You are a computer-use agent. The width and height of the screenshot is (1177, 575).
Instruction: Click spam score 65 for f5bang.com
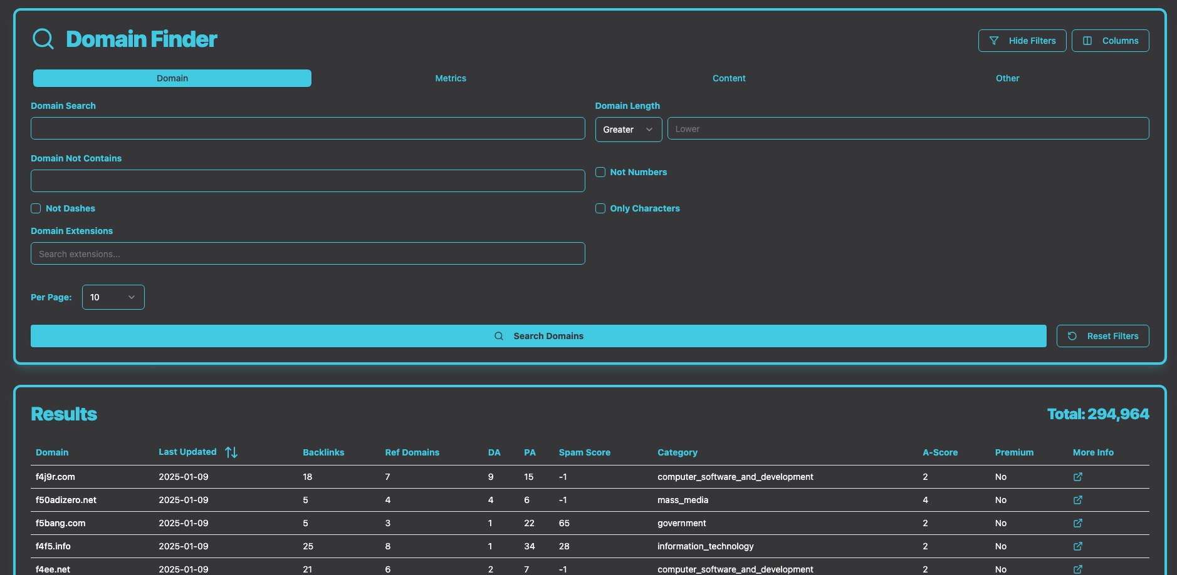click(564, 523)
